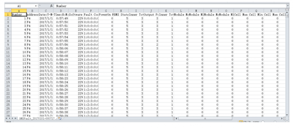The width and height of the screenshot is (293, 128).
Task: Click Address cell F4 in row 15
Action: point(33,67)
